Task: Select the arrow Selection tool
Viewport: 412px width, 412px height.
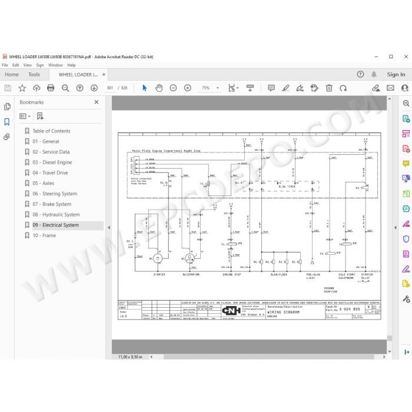Action: click(145, 88)
